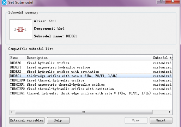This screenshot has width=181, height=127.
Task: Select THBHORF0 fixed thermal-hydraulic orifice
Action: pos(91,80)
